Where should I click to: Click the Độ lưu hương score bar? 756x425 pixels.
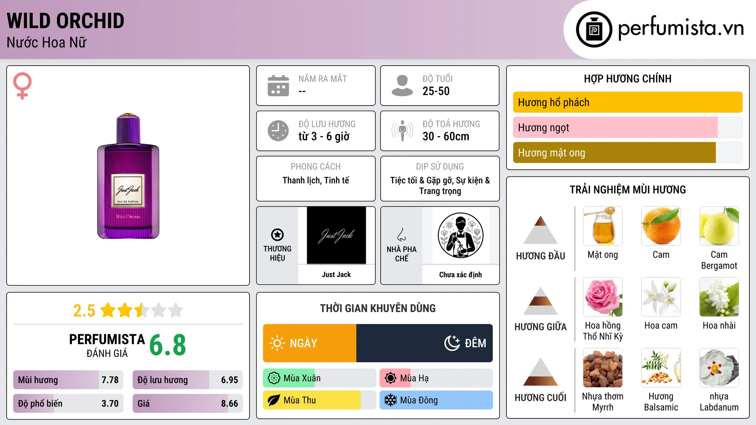tap(188, 380)
